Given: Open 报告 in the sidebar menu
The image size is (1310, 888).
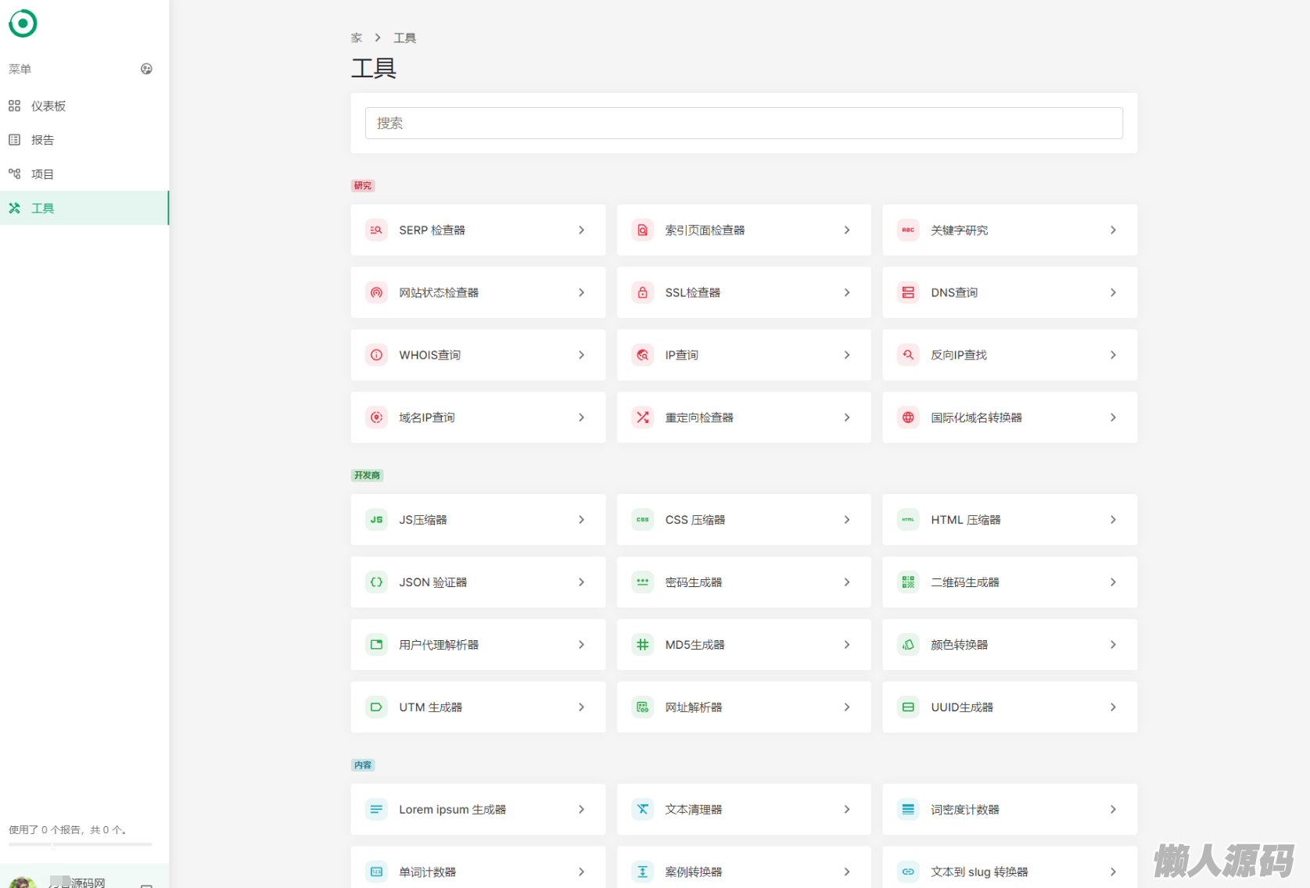Looking at the screenshot, I should point(42,140).
